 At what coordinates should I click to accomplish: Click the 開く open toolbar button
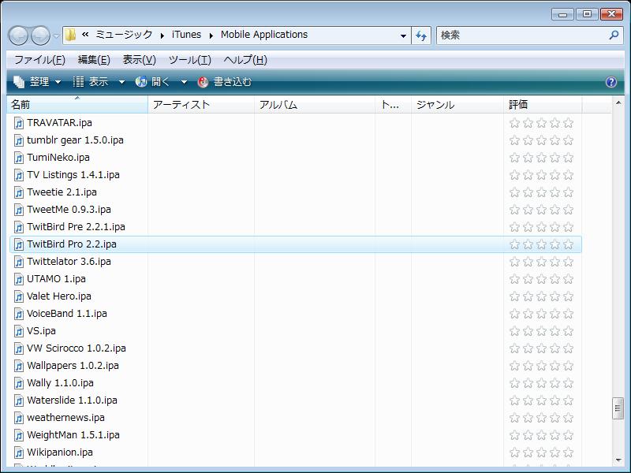152,82
